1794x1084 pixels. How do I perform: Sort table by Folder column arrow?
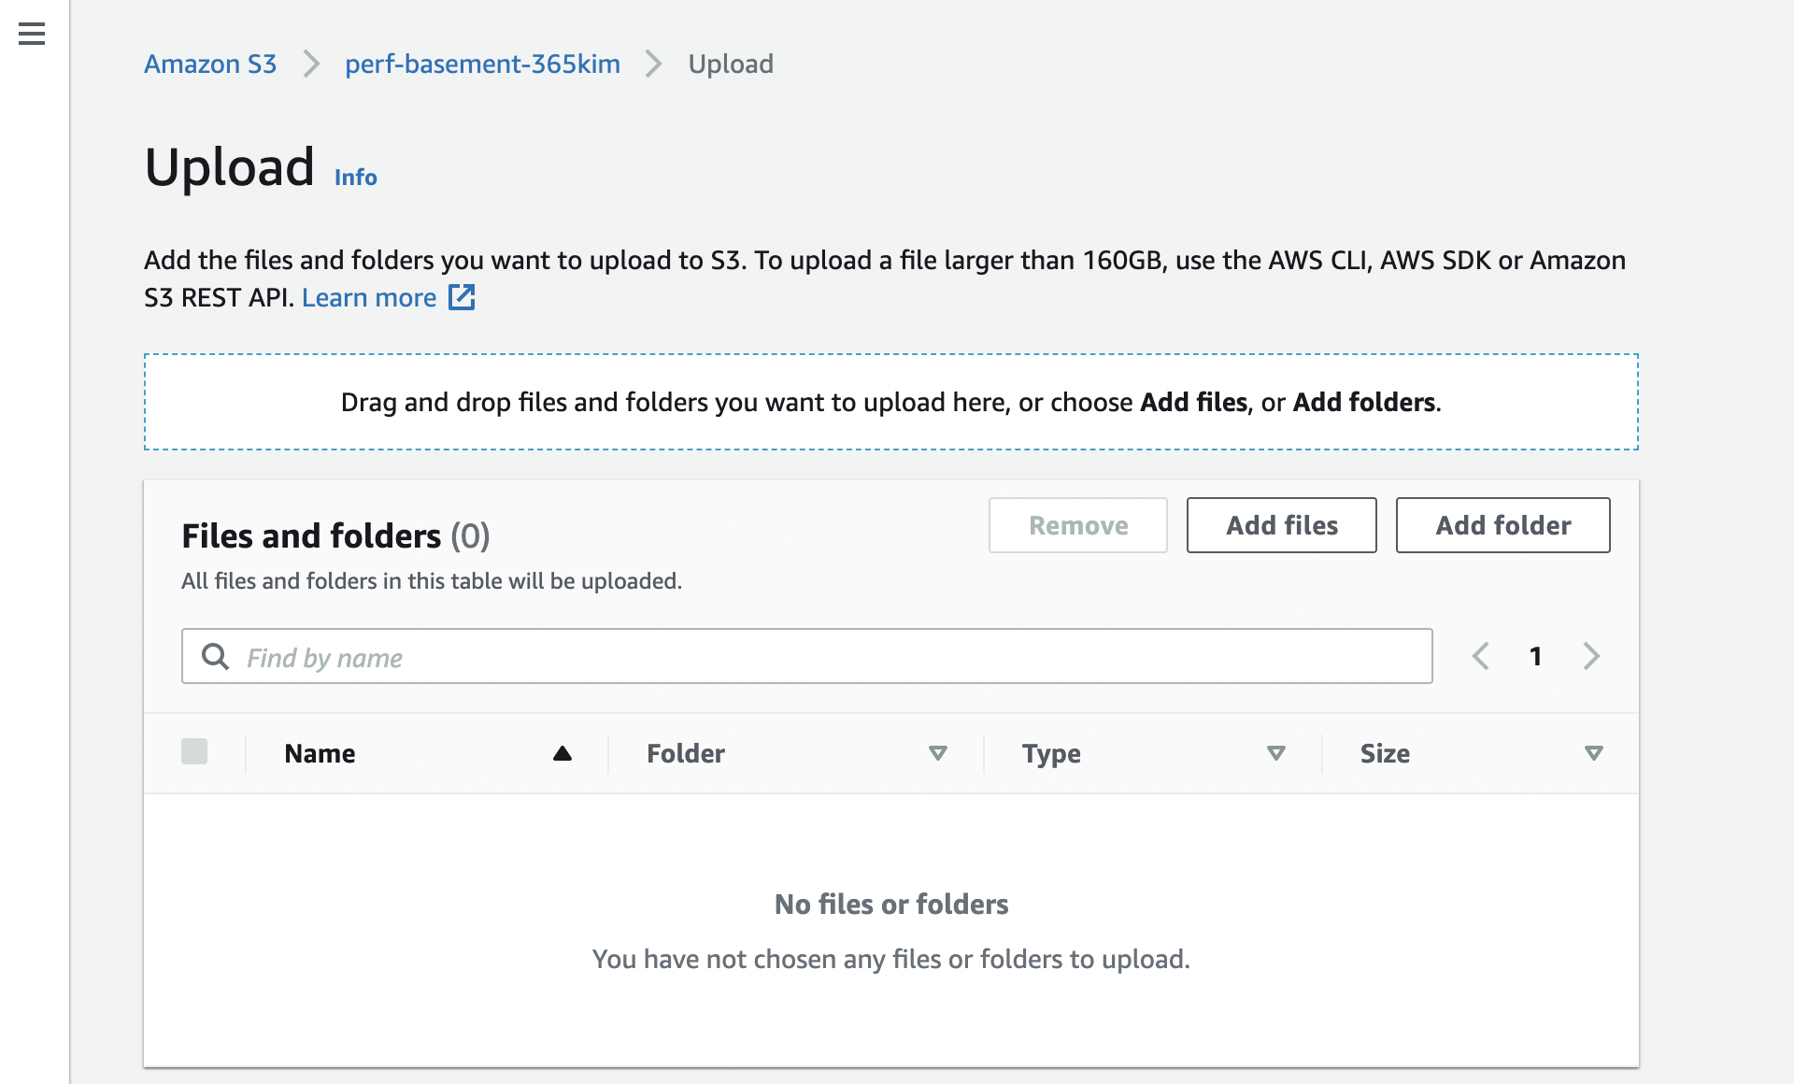[x=938, y=753]
